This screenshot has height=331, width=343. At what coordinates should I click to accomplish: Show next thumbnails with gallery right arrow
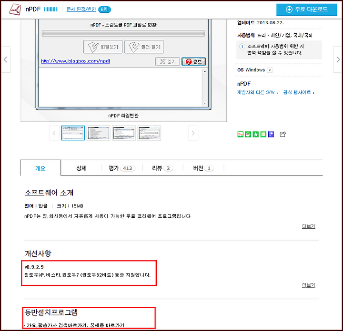[193, 133]
